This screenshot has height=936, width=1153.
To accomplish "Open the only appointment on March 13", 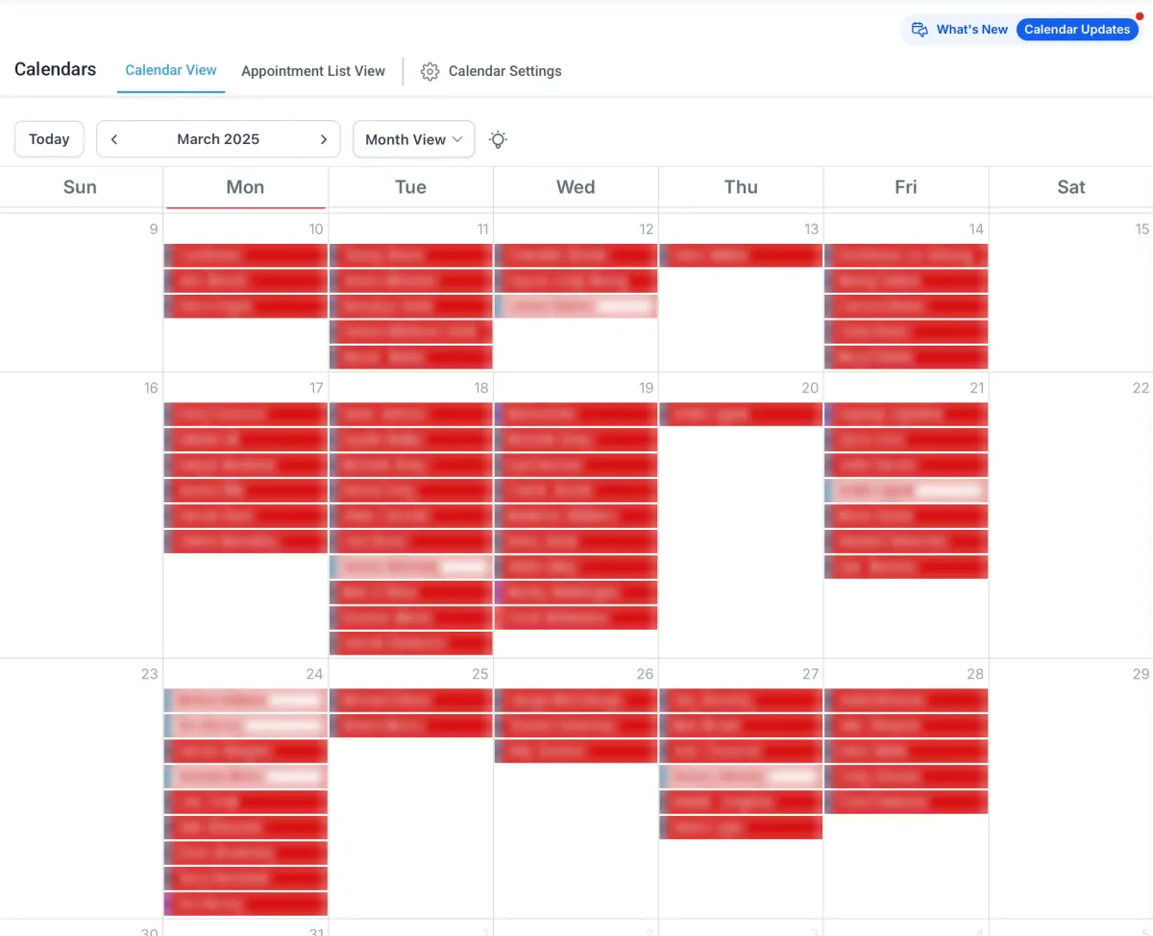I will pyautogui.click(x=741, y=255).
